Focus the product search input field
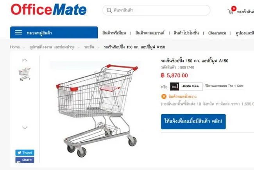The height and width of the screenshot is (170, 254). 156,10
